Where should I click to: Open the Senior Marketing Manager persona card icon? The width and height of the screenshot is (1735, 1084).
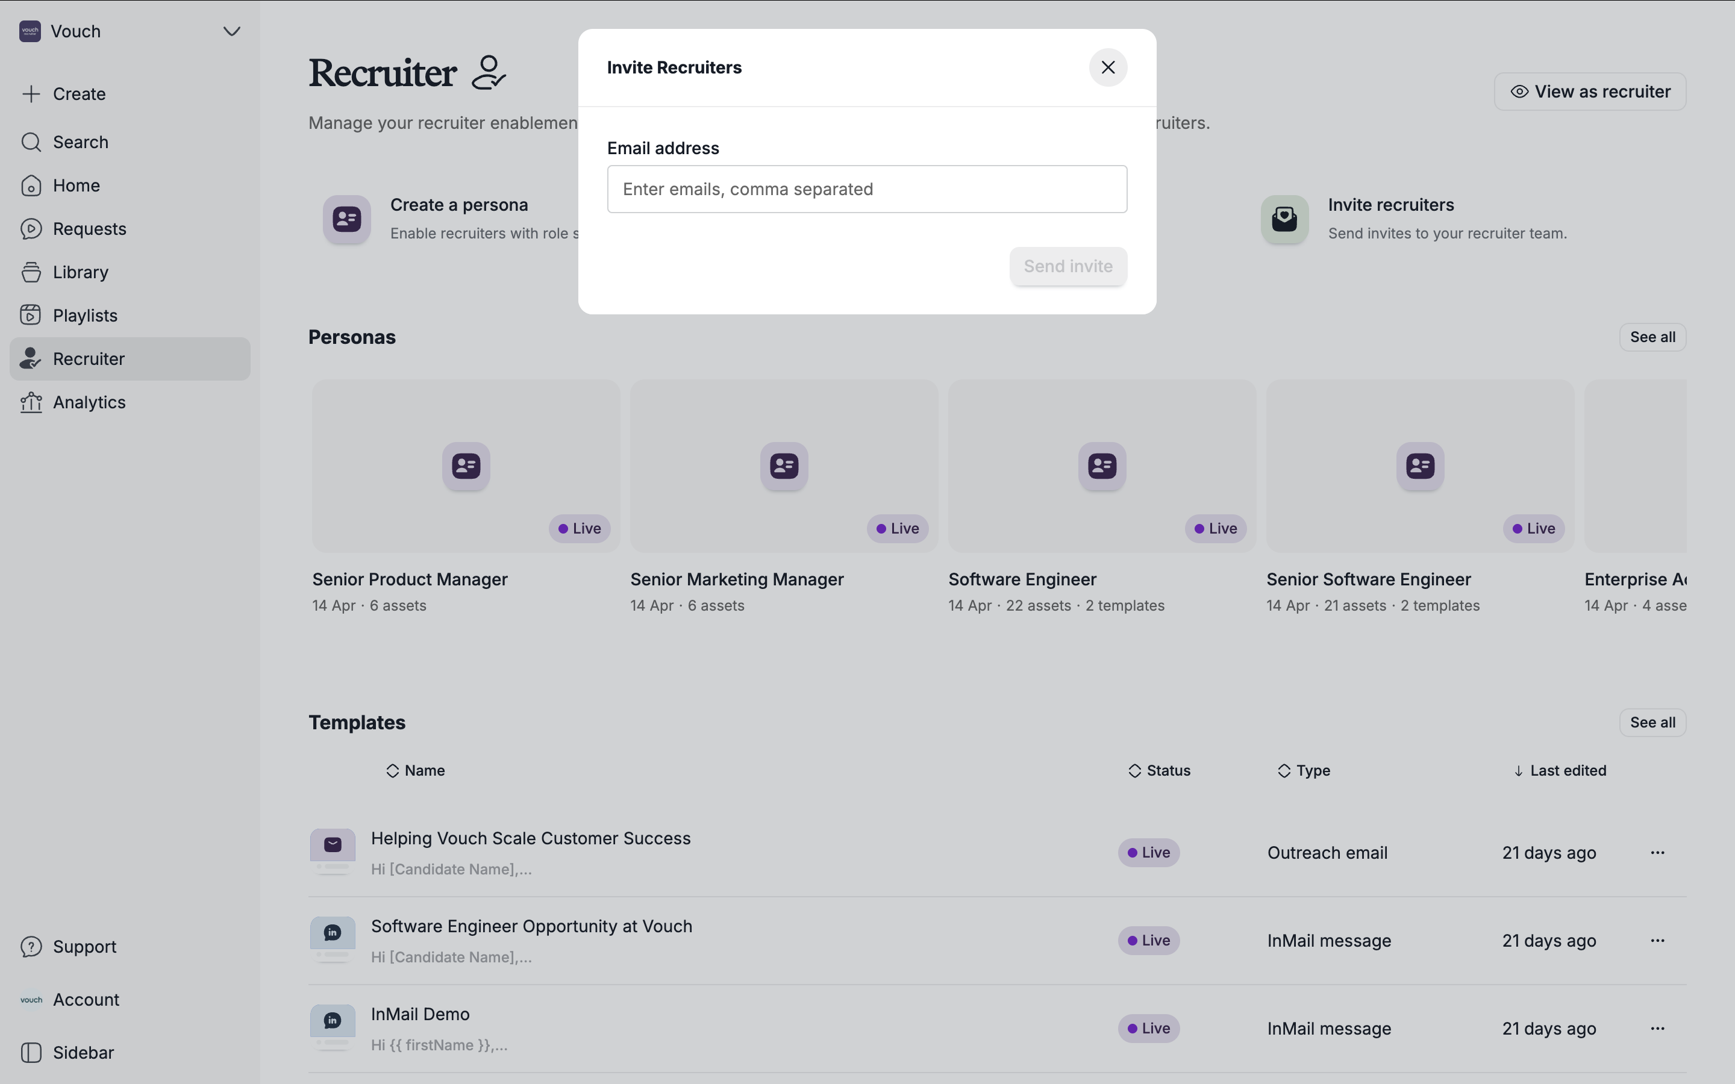784,466
